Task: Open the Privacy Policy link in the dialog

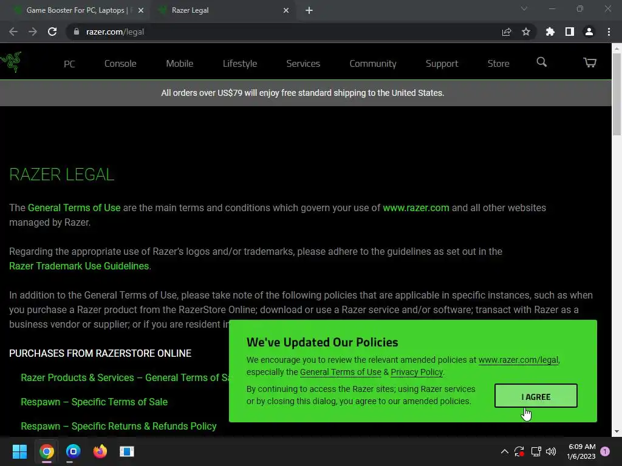Action: tap(417, 372)
